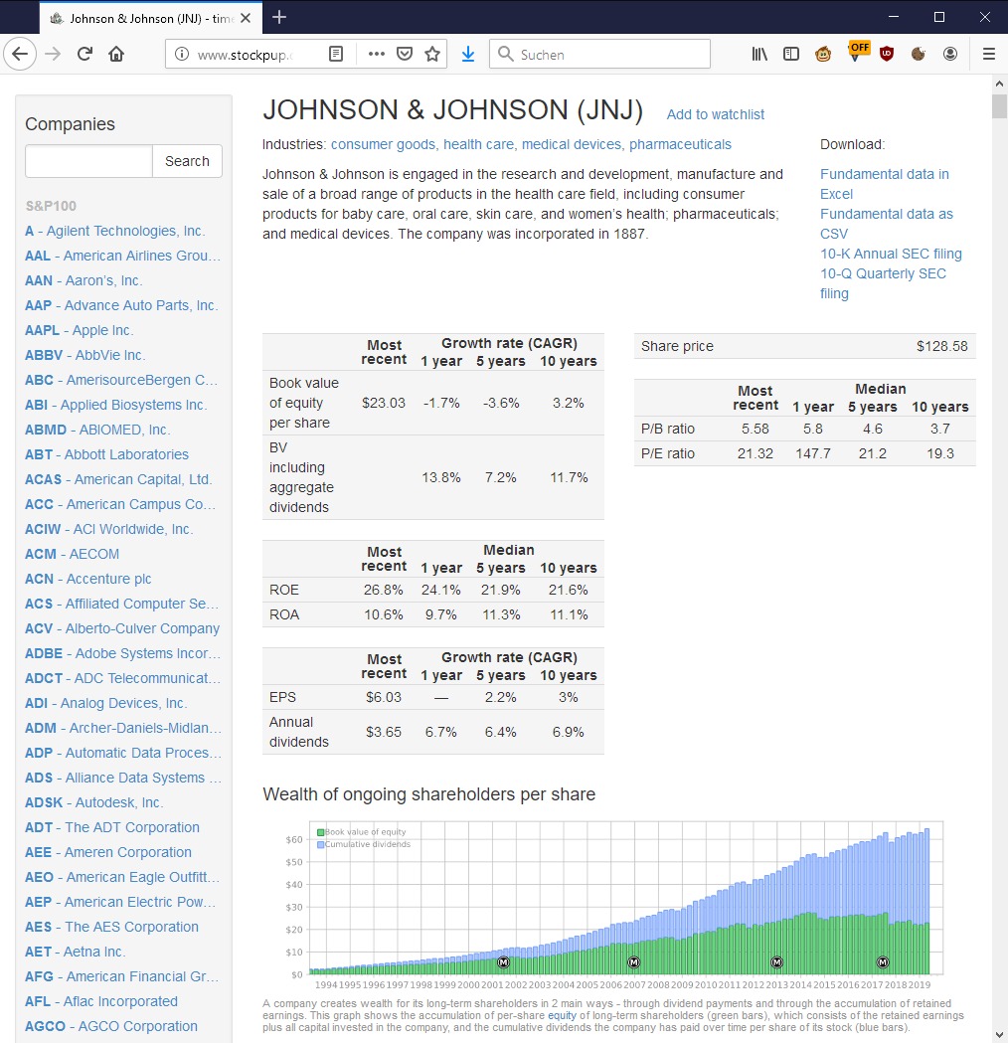This screenshot has height=1043, width=1008.
Task: Open the uBlock Origin extension
Action: point(887,55)
